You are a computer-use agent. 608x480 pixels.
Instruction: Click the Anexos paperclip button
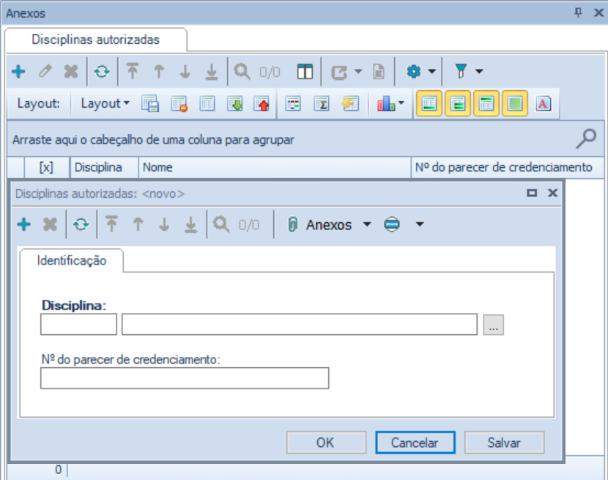[x=319, y=225]
